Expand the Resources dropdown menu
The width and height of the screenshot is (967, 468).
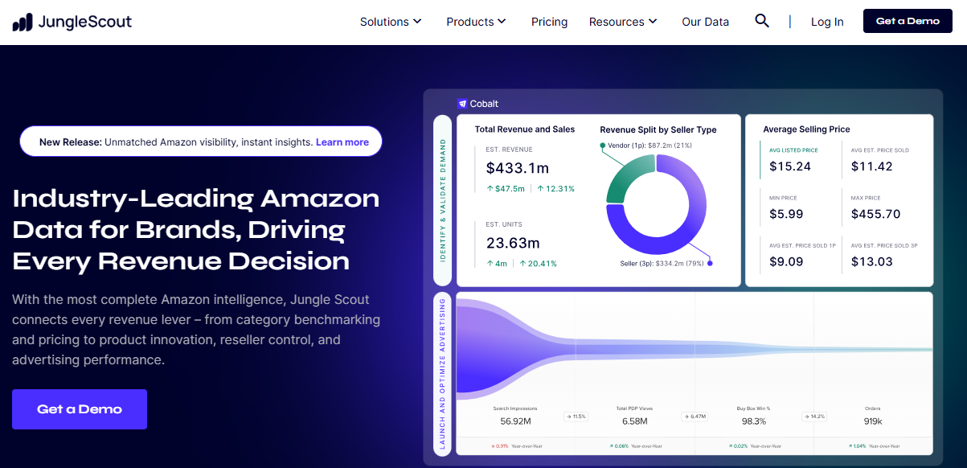click(623, 22)
